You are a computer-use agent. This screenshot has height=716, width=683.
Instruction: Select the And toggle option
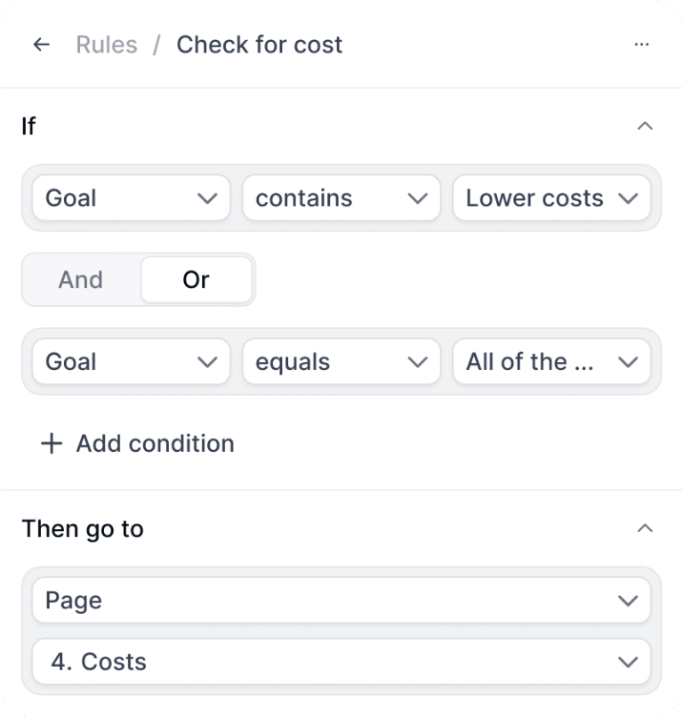click(81, 279)
